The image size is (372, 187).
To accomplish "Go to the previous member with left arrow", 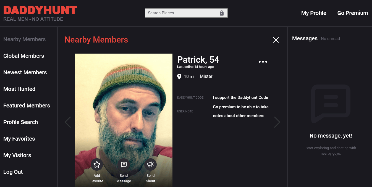I will [68, 122].
